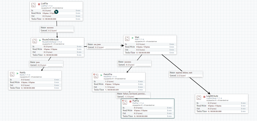Click the Notify processor icon
This screenshot has width=257, height=121.
[12, 74]
